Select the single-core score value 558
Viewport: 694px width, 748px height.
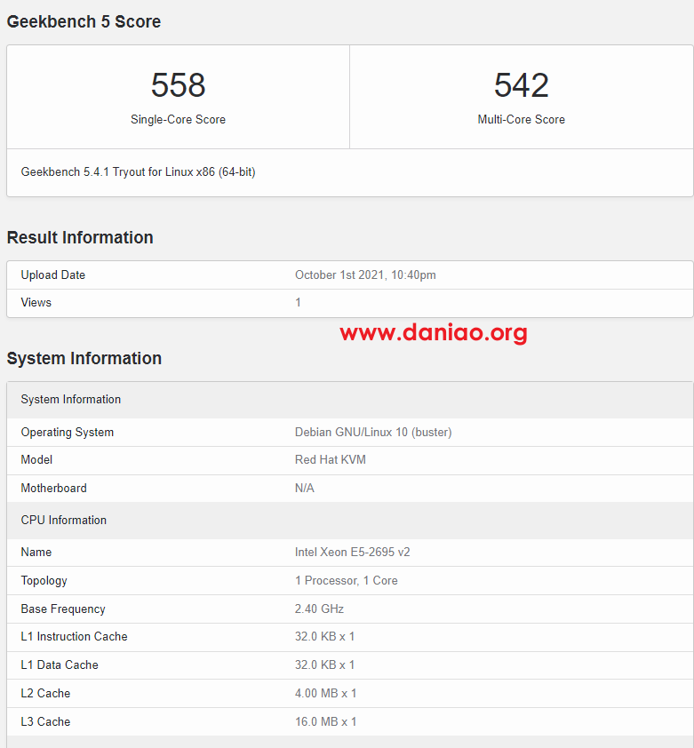(178, 85)
